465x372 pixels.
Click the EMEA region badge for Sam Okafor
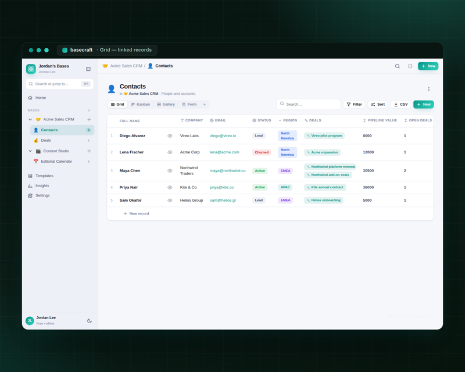[x=285, y=201]
